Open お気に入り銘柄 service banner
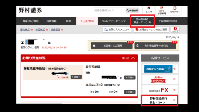This screenshot has height=112, width=199. tap(158, 69)
